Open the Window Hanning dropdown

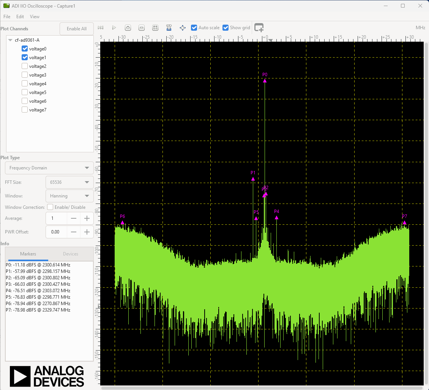pyautogui.click(x=69, y=196)
